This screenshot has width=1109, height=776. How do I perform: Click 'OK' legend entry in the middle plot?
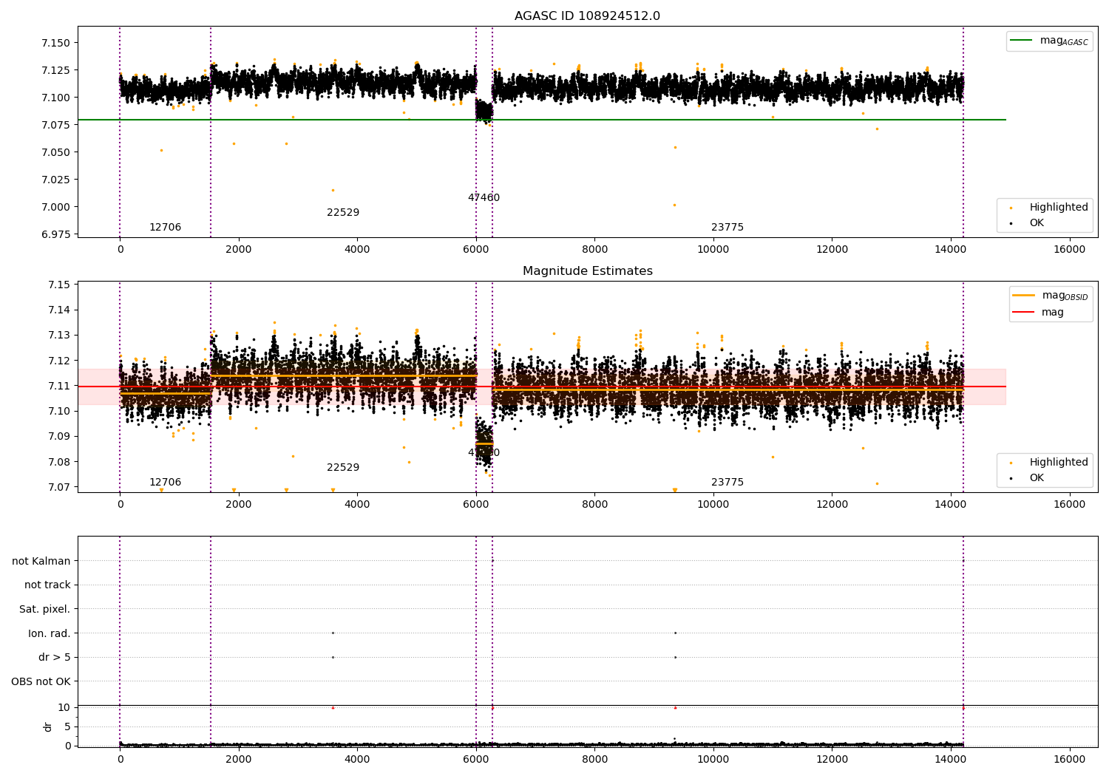tap(1028, 477)
